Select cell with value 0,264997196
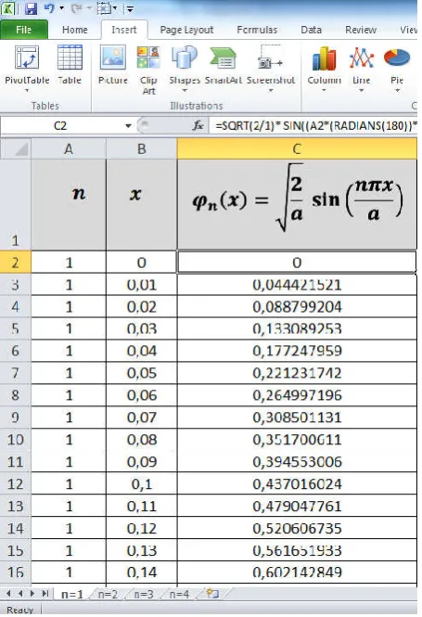 (297, 395)
